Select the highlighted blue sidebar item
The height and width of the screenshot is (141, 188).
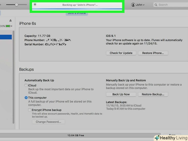point(6,37)
